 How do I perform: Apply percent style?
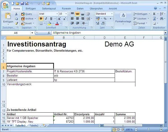coord(105,19)
